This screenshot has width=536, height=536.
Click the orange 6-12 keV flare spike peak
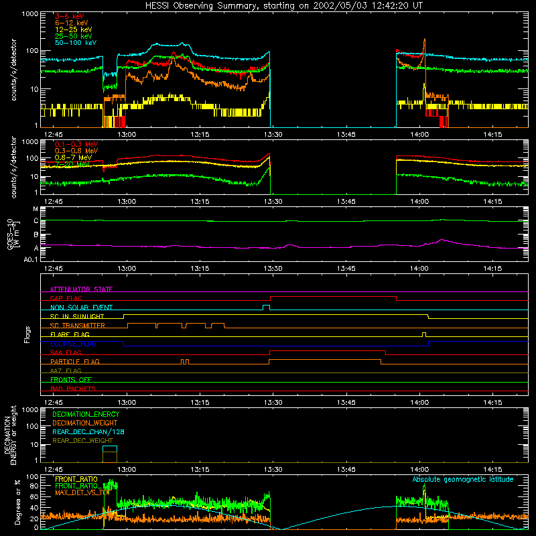pyautogui.click(x=425, y=40)
